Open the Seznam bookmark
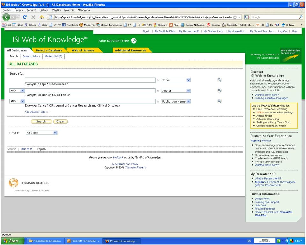The width and height of the screenshot is (306, 245). point(214,25)
